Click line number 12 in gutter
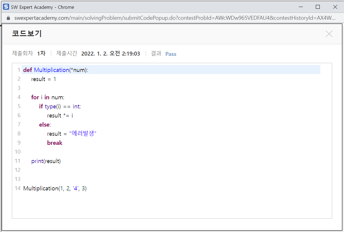 click(18, 170)
